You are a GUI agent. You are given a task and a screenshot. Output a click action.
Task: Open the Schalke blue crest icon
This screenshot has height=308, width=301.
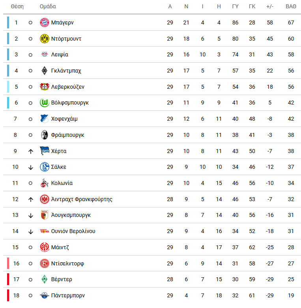pos(45,167)
